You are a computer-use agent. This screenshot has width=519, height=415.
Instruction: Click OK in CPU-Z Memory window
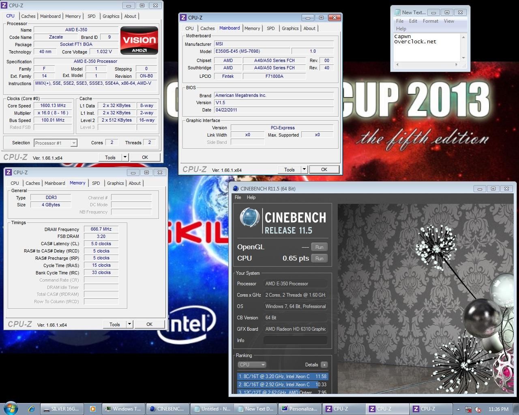click(149, 324)
